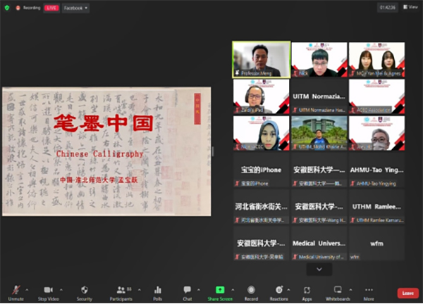Image resolution: width=423 pixels, height=304 pixels.
Task: Open the Chat panel
Action: 188,293
